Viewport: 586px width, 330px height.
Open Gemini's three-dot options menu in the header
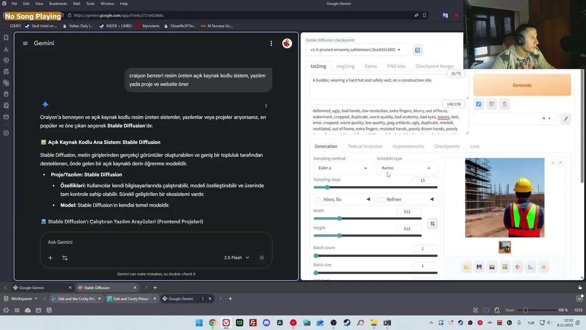tap(271, 44)
